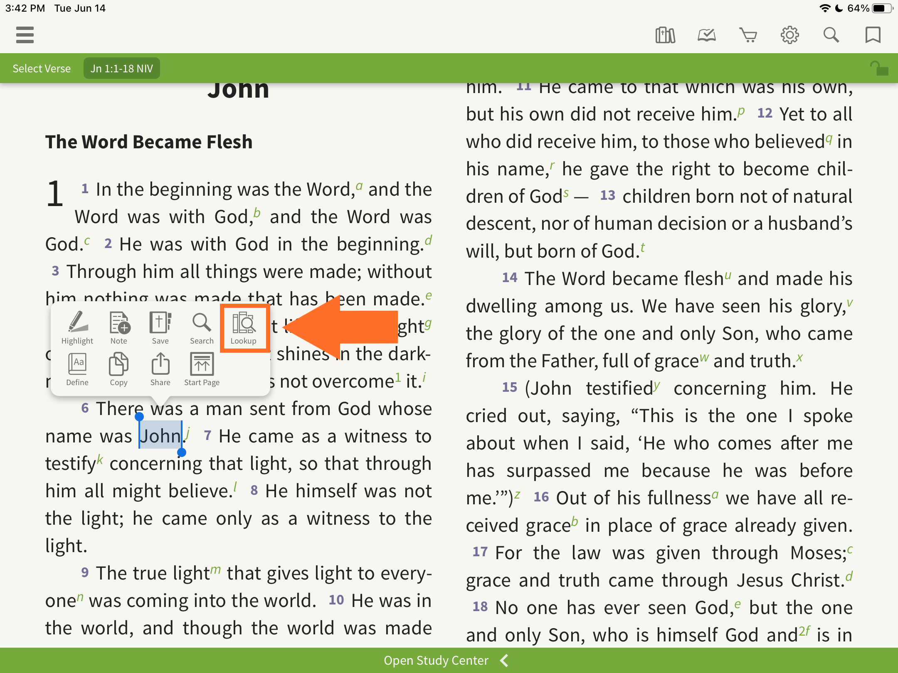Viewport: 898px width, 673px height.
Task: Open the store shopping cart
Action: (748, 35)
